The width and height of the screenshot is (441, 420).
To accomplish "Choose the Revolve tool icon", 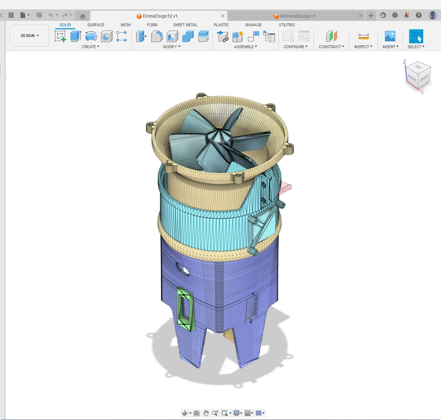I will [x=91, y=36].
